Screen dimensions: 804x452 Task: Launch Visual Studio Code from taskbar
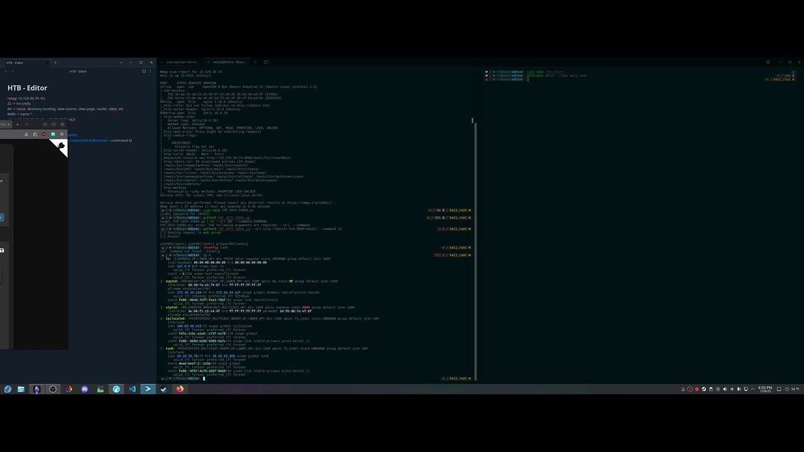click(x=132, y=389)
